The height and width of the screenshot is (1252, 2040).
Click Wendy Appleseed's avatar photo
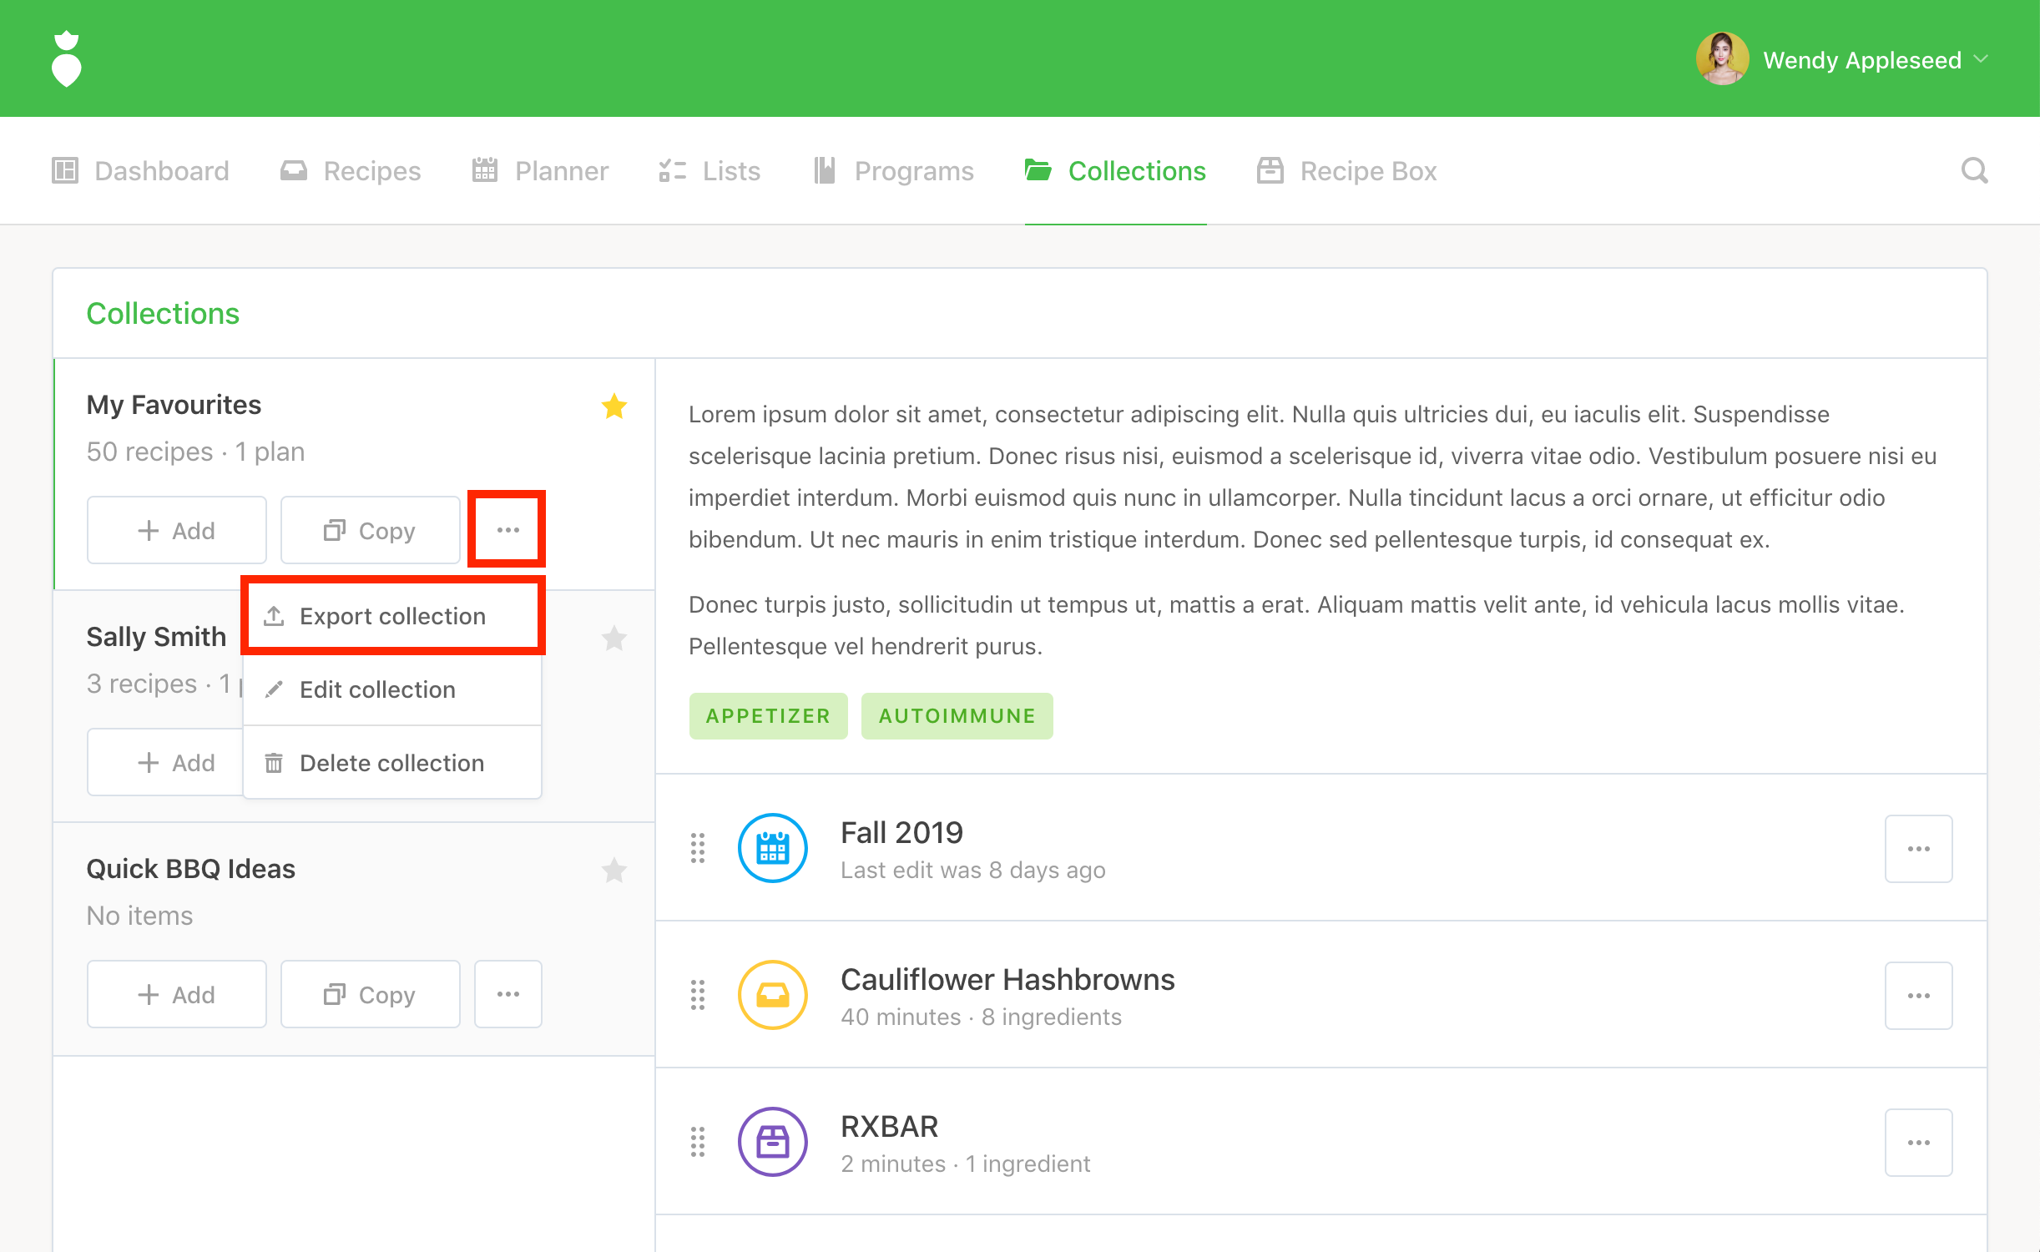coord(1721,59)
